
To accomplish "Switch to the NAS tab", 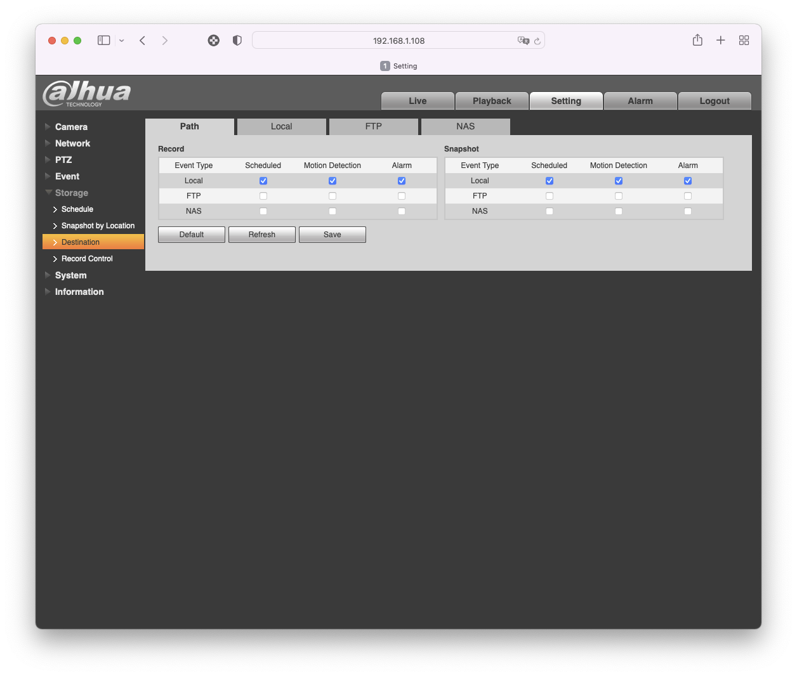I will click(x=466, y=127).
